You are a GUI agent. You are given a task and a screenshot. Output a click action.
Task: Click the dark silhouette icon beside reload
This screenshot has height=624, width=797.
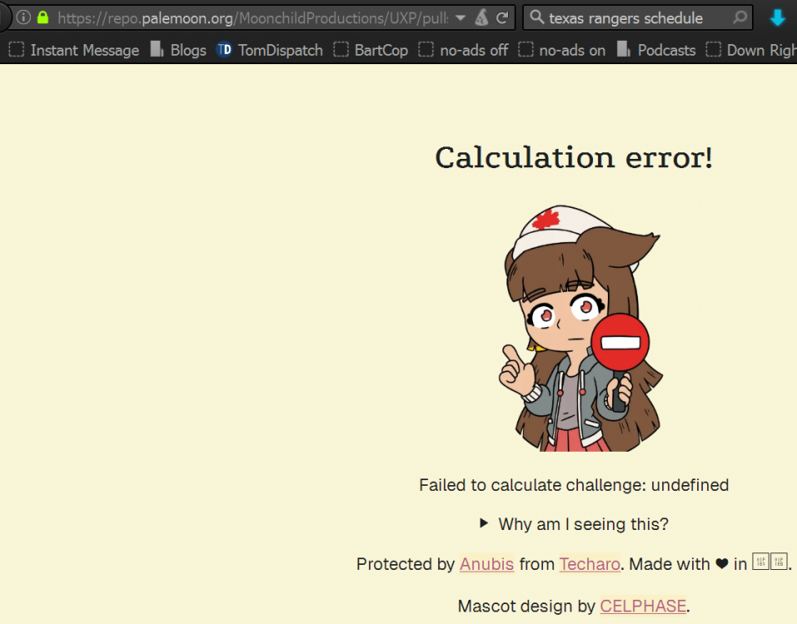(481, 17)
